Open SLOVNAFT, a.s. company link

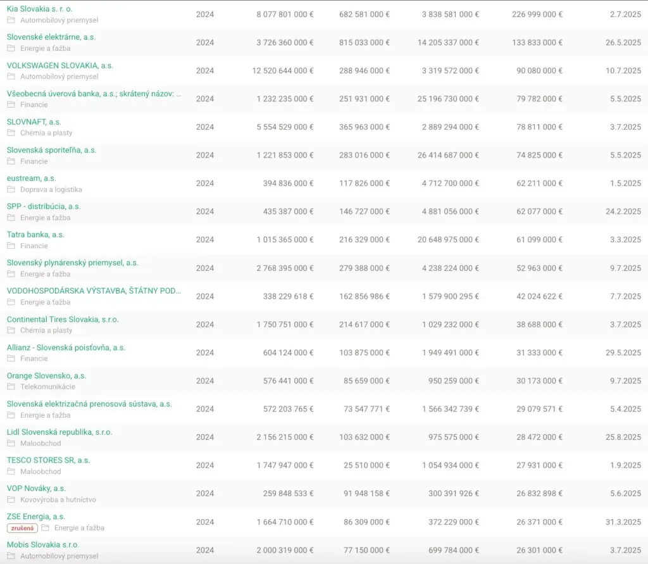tap(34, 122)
